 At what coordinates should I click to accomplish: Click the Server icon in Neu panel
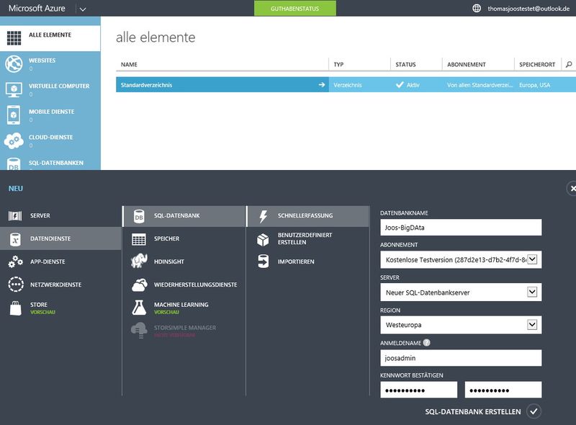click(15, 216)
